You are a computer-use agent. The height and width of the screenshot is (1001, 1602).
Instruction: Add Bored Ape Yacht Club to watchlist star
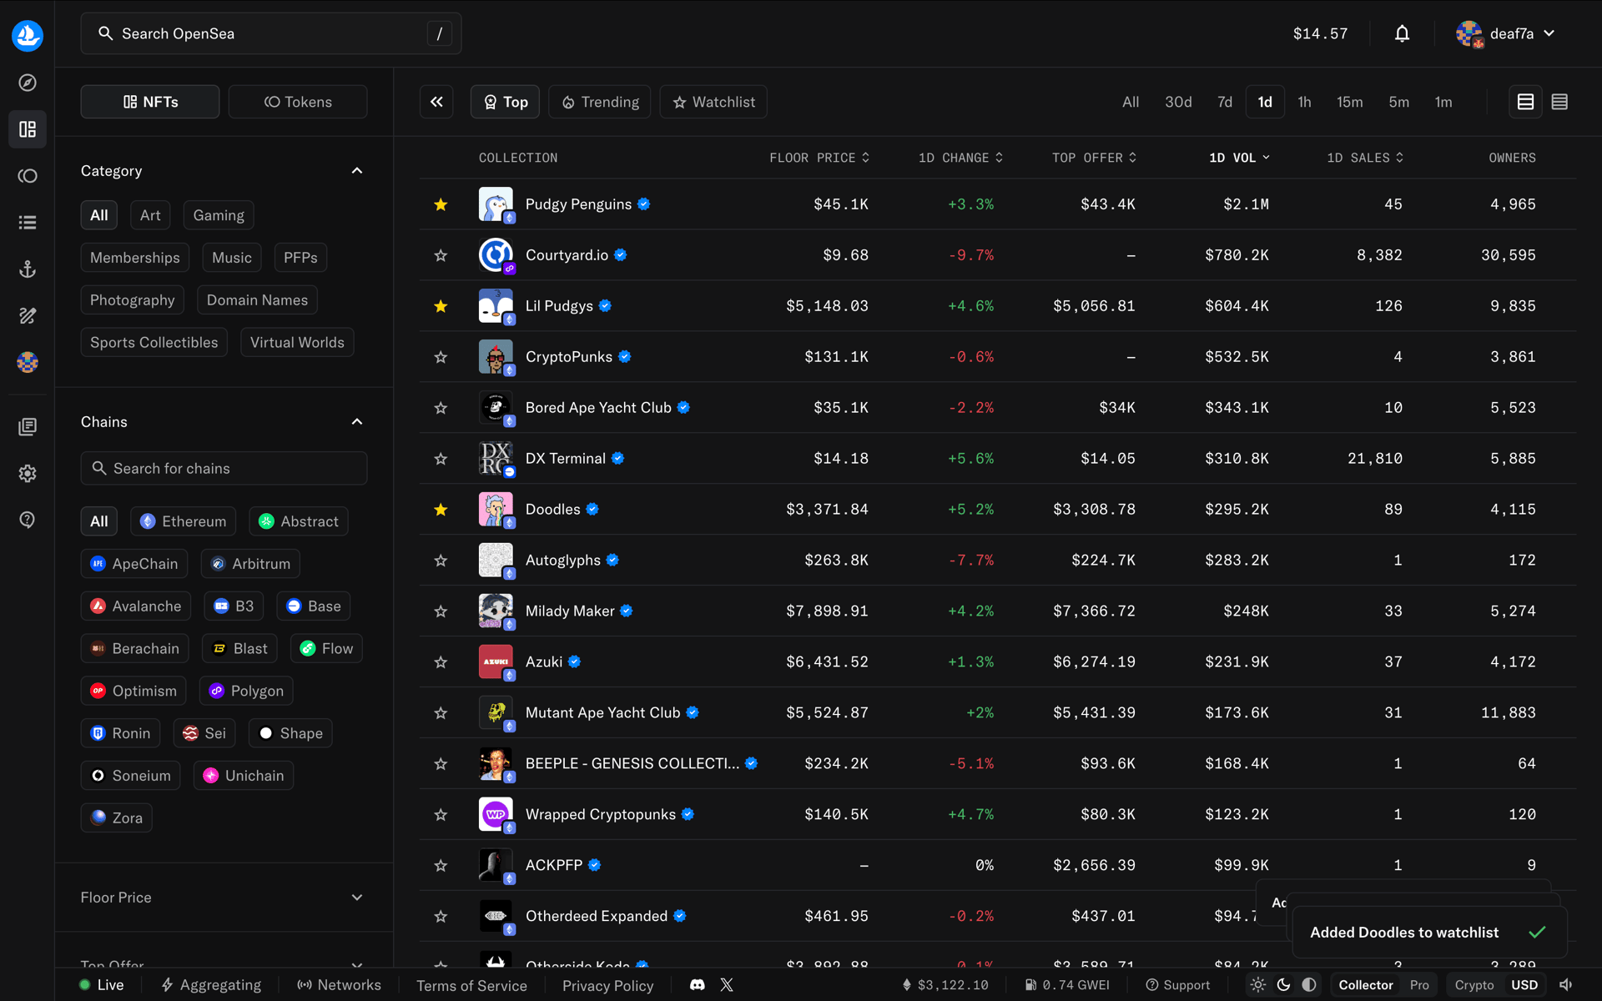[x=441, y=408]
